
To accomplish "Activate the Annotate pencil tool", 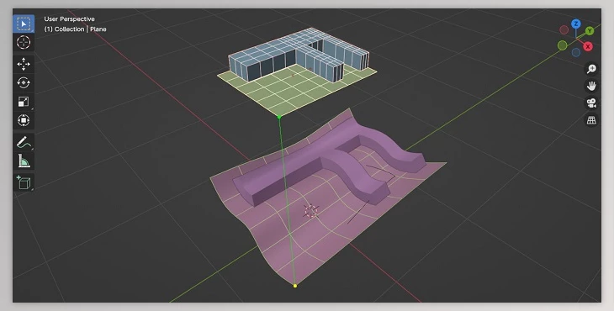I will [24, 142].
